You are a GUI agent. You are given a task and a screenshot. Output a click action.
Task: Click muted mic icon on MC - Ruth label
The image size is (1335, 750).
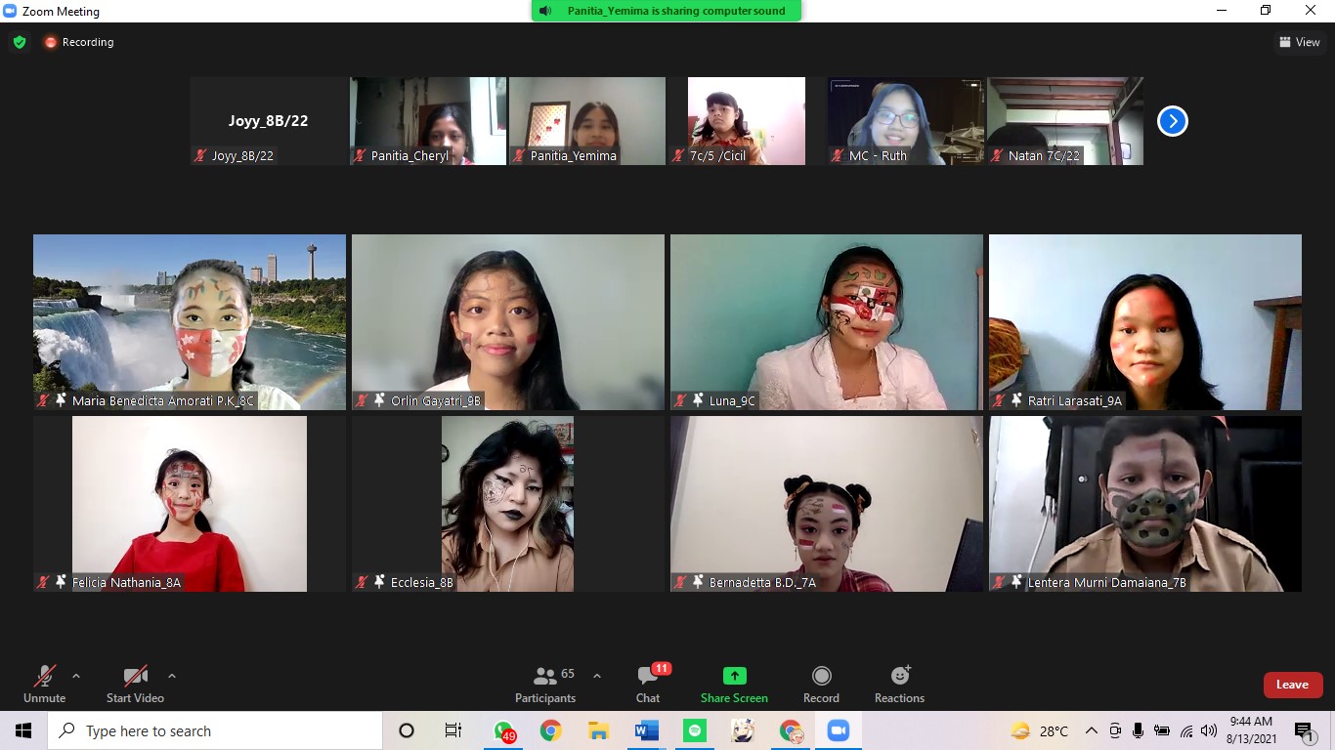(838, 155)
